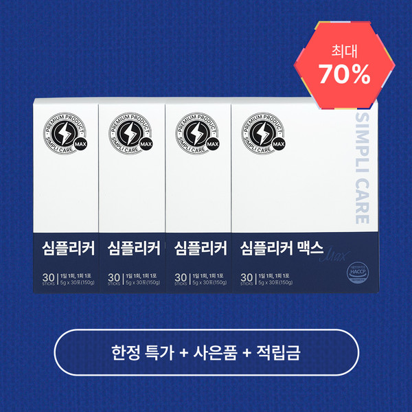Click the 5g x 30포 text on second box

(x=143, y=283)
